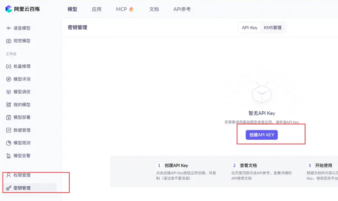Switch to the 模型 top tab
The image size is (338, 201).
72,9
